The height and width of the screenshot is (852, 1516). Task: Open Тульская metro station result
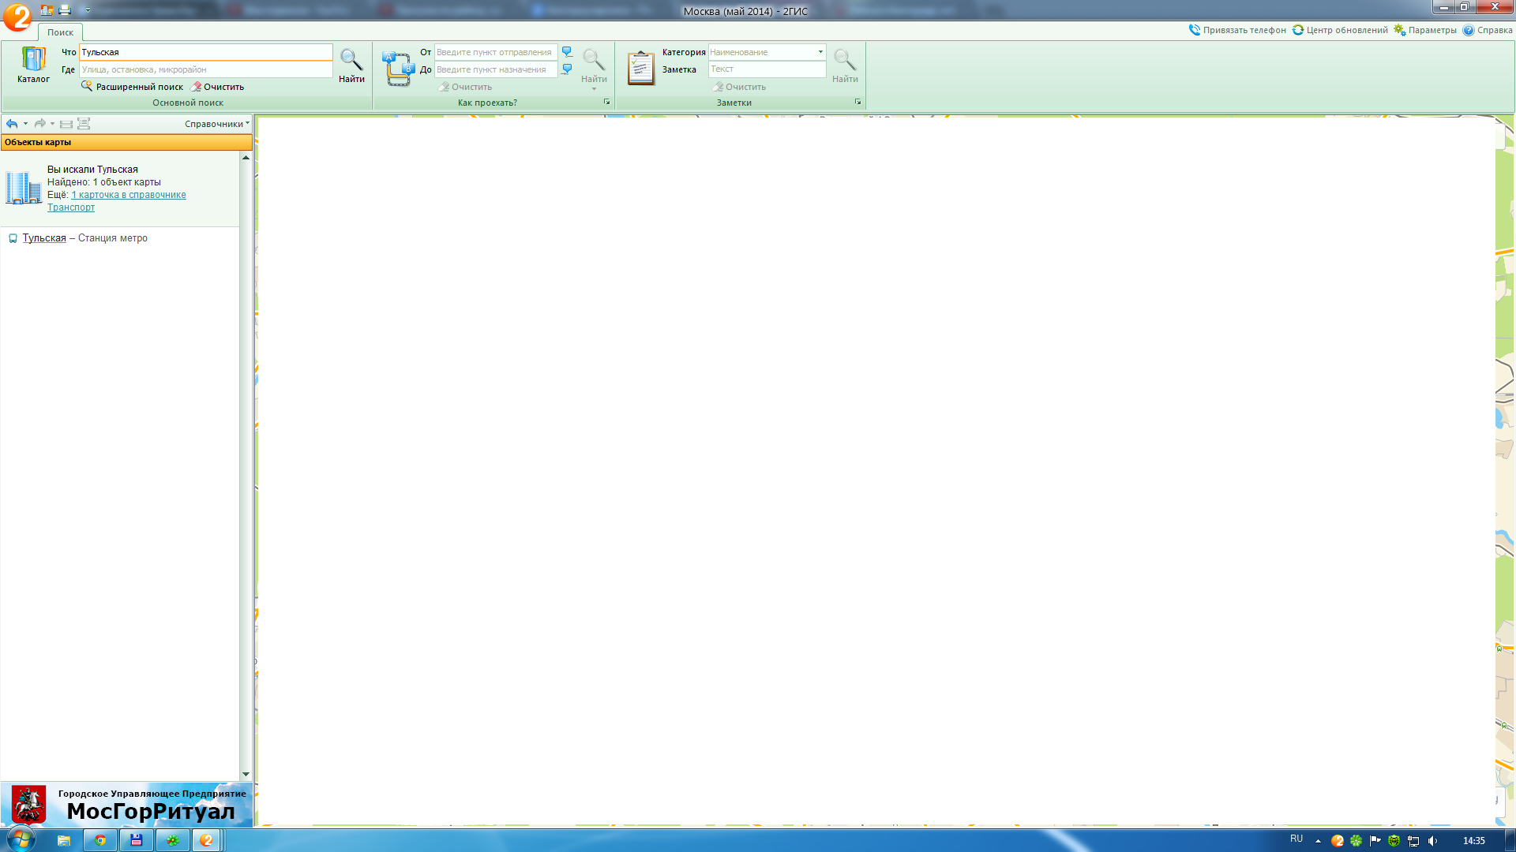[x=44, y=238]
